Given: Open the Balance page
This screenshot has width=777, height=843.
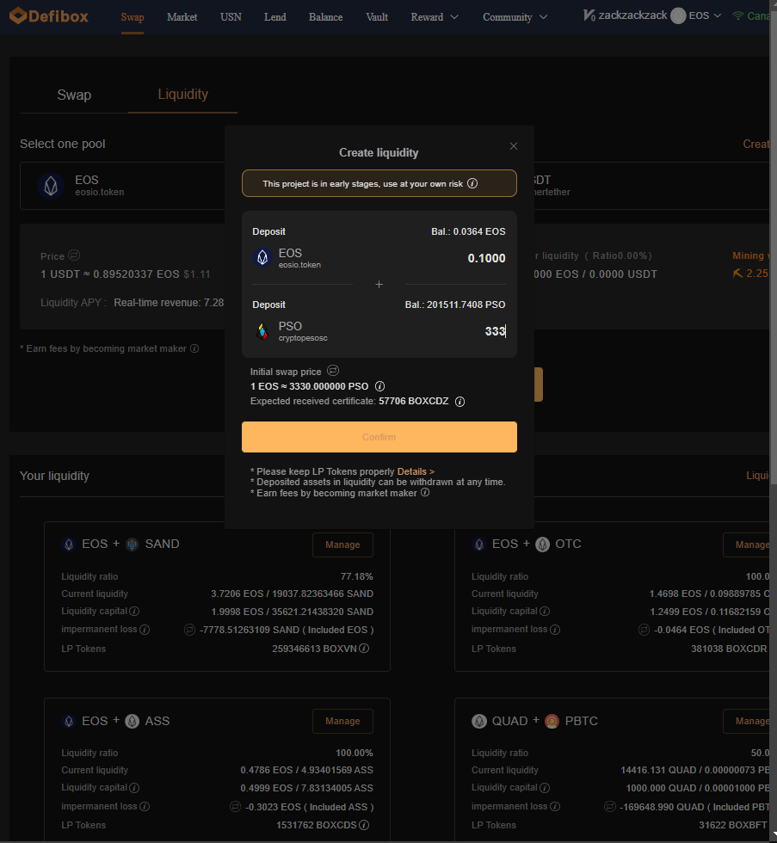Looking at the screenshot, I should [x=326, y=17].
